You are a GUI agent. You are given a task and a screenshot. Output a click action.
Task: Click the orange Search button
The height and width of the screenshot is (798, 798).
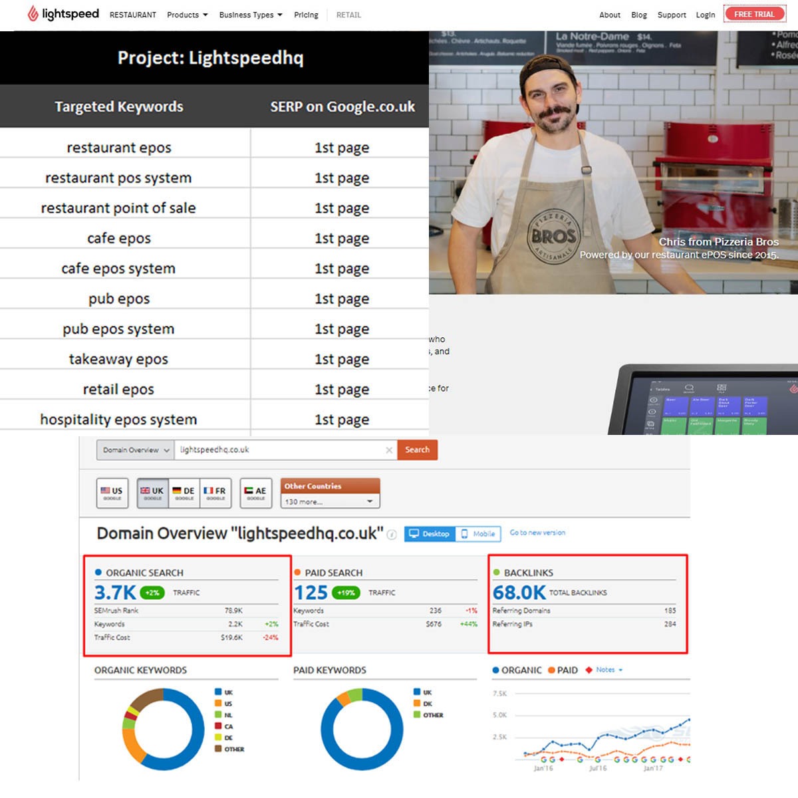pos(417,450)
